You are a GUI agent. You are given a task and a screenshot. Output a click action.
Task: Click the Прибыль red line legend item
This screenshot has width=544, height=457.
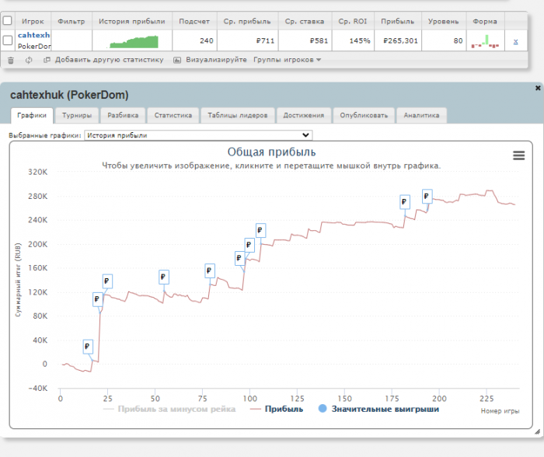(x=277, y=409)
